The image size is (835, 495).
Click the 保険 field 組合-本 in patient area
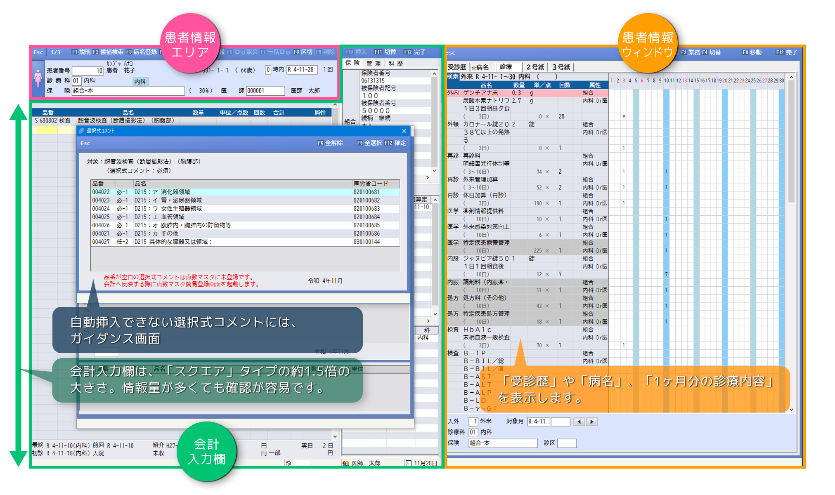tap(128, 91)
